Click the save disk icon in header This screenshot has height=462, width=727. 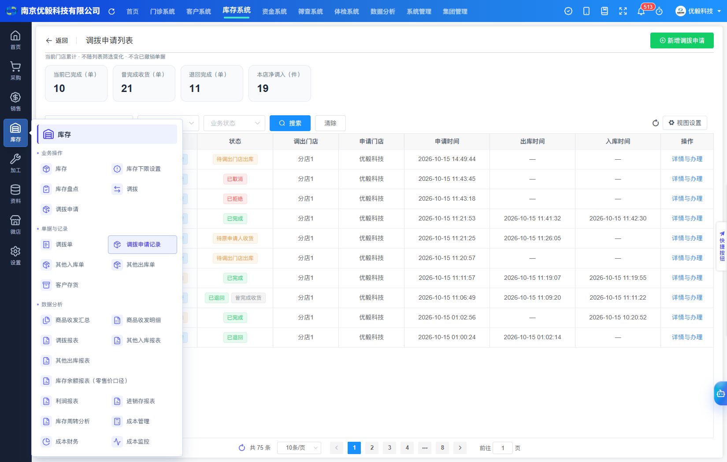coord(605,11)
